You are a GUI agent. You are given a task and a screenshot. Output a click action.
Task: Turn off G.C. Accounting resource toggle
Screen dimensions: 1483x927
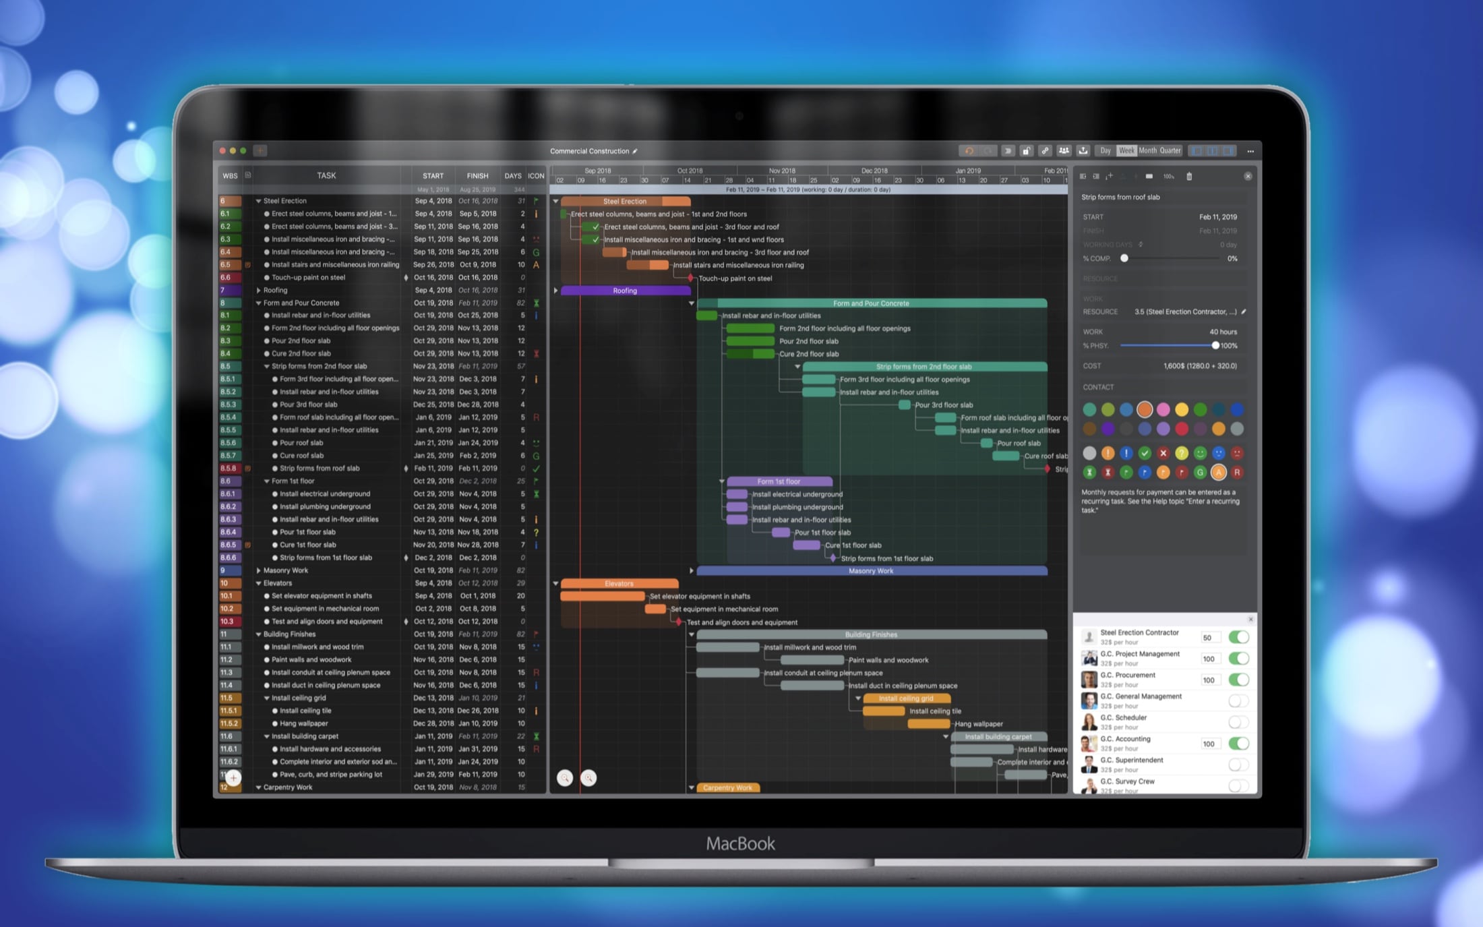click(x=1238, y=744)
